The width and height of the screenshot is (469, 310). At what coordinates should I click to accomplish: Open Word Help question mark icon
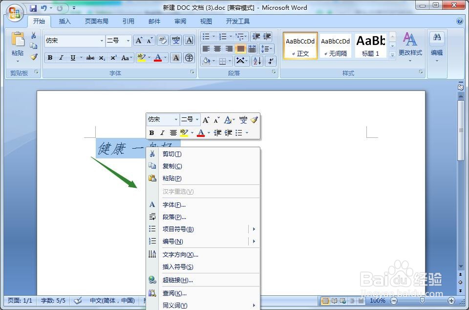460,21
